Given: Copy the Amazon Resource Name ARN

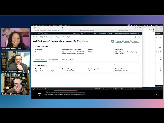Looking at the screenshot, I should (x=63, y=52).
